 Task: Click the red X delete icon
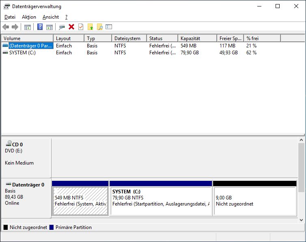(71, 27)
